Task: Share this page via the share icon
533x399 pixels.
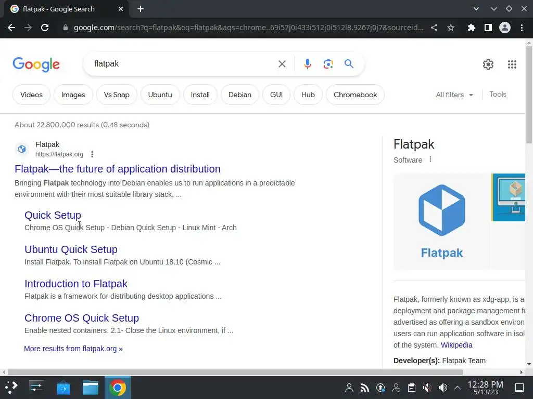Action: (x=434, y=28)
